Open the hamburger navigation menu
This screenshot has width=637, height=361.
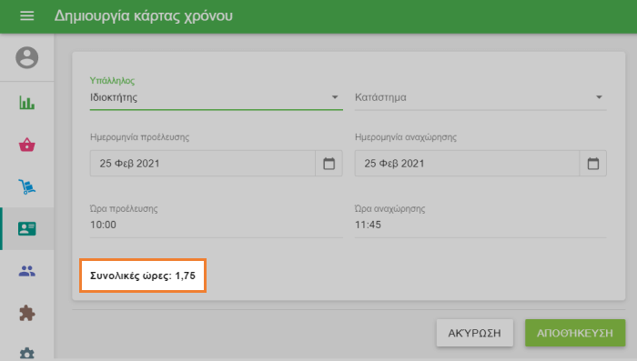(26, 15)
